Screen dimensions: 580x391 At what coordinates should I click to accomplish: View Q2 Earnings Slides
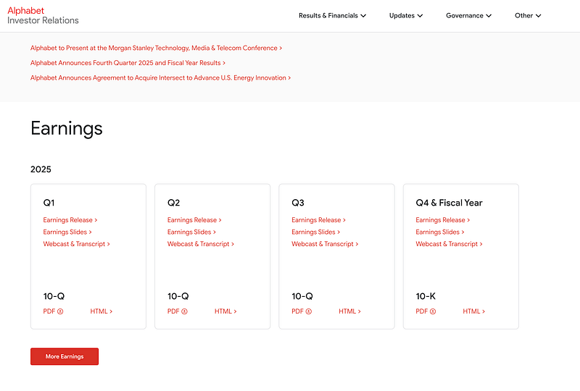tap(191, 232)
